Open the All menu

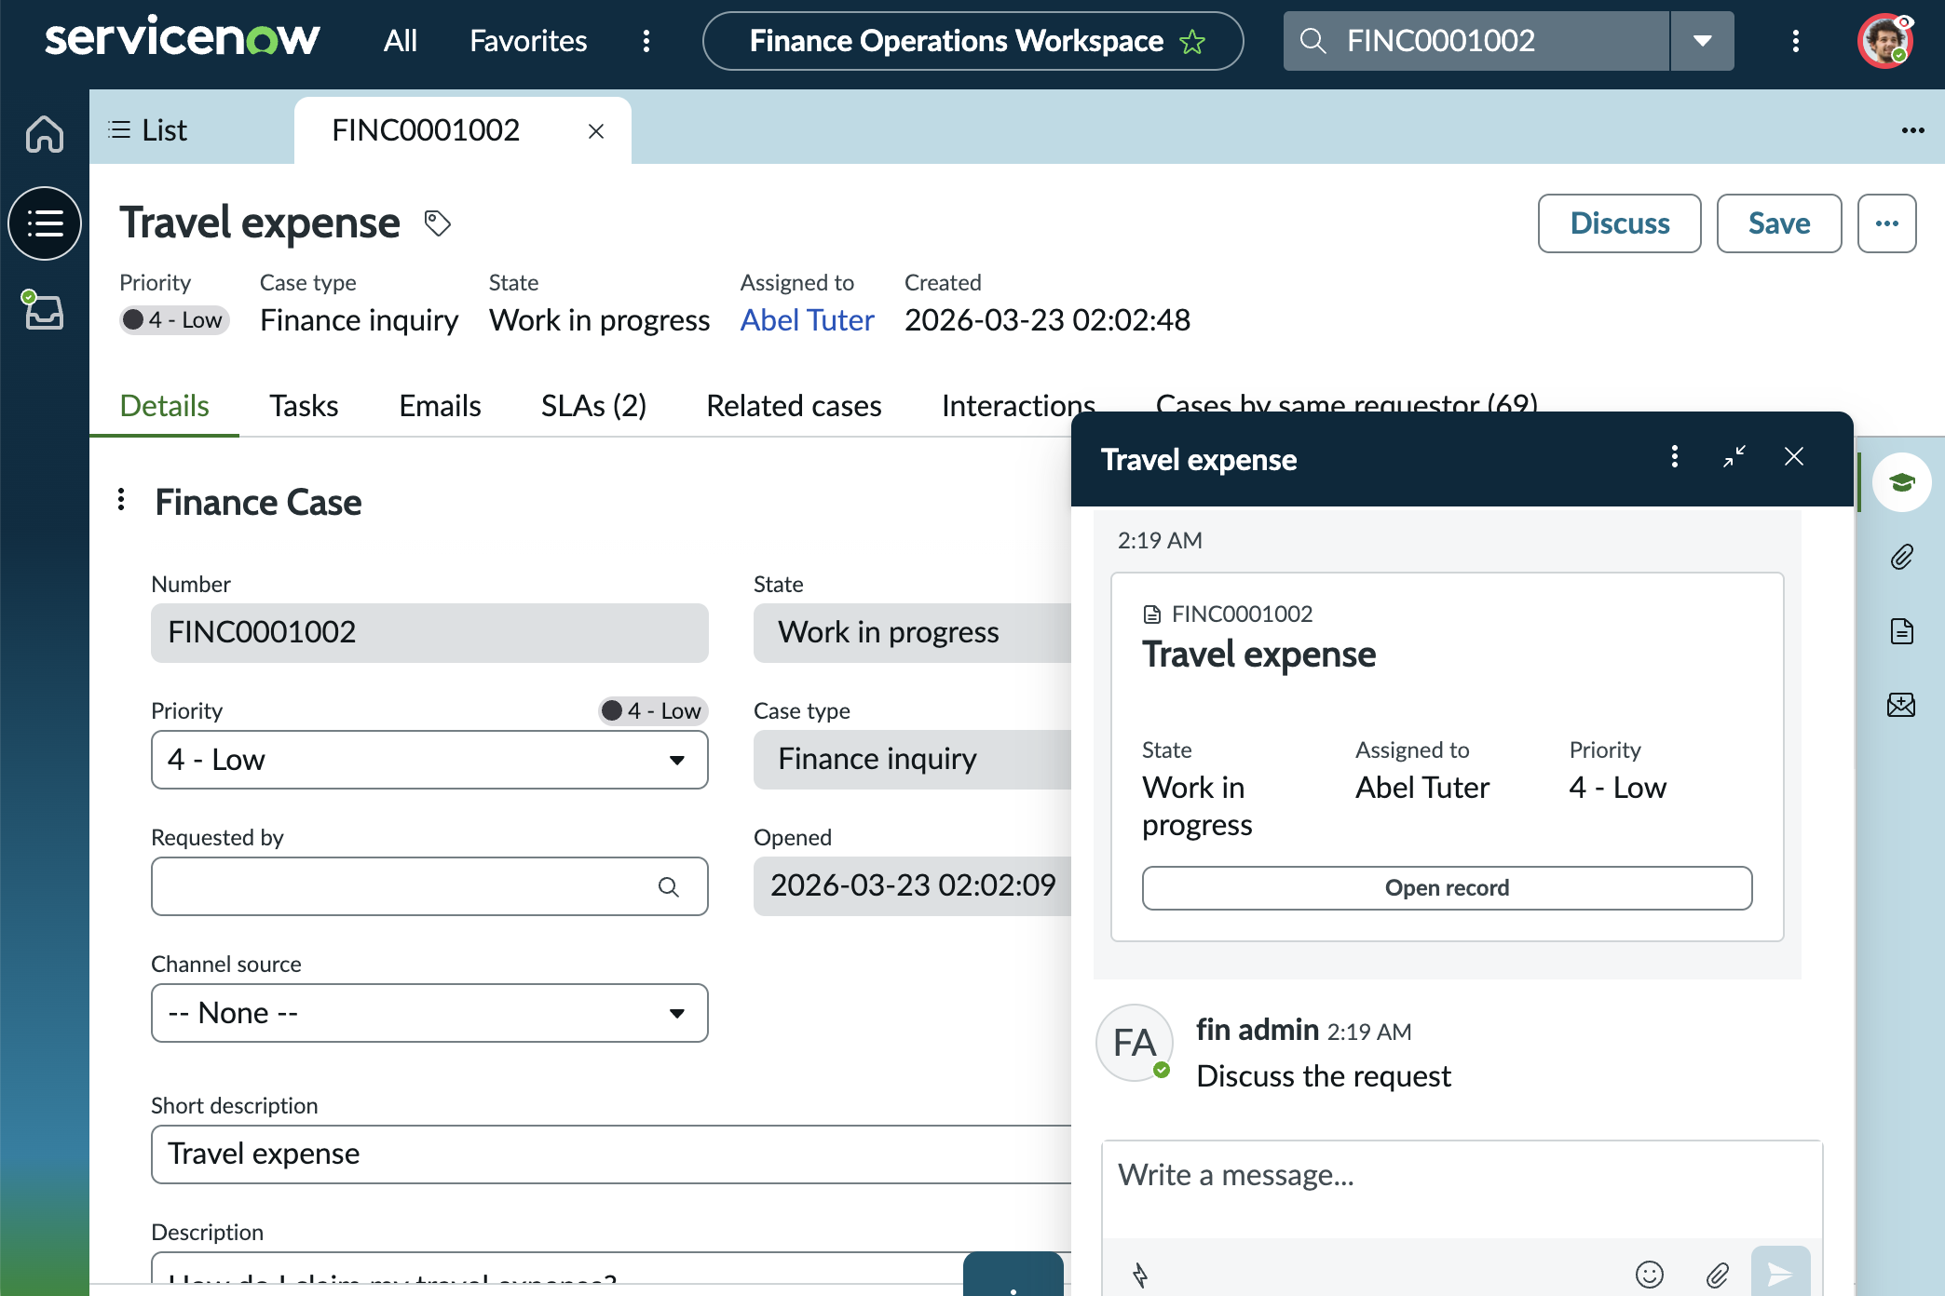coord(401,41)
